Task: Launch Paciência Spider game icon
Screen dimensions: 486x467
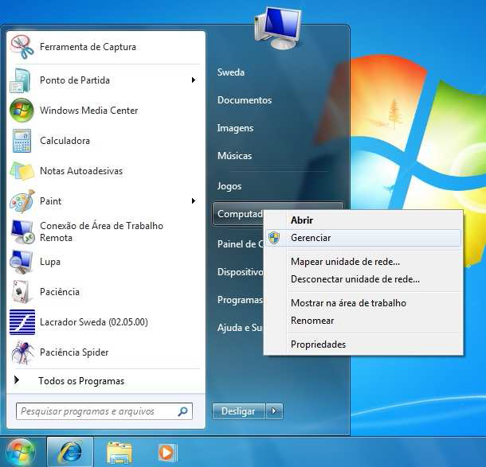Action: point(22,352)
